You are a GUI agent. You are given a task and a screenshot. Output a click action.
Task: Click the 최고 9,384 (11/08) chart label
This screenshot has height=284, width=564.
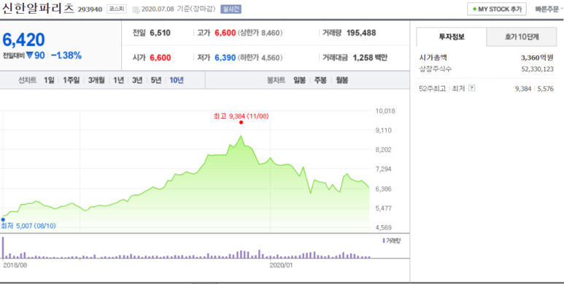pyautogui.click(x=242, y=116)
